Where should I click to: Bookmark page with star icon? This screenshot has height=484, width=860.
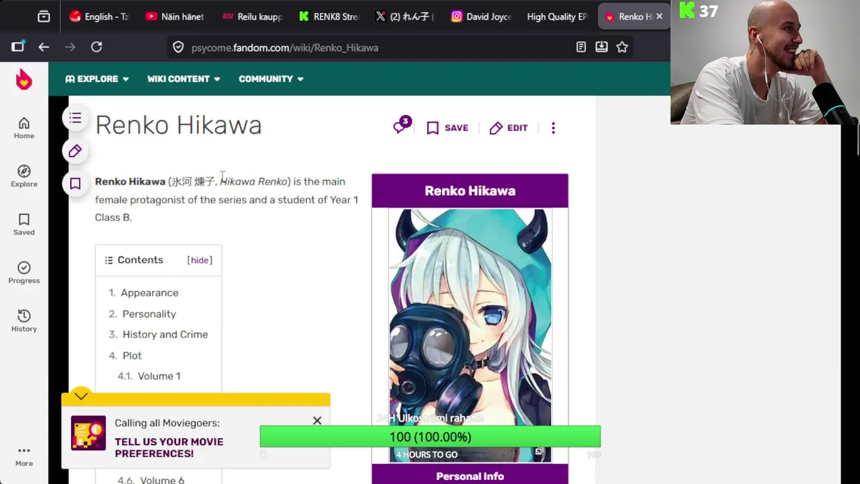(x=622, y=47)
